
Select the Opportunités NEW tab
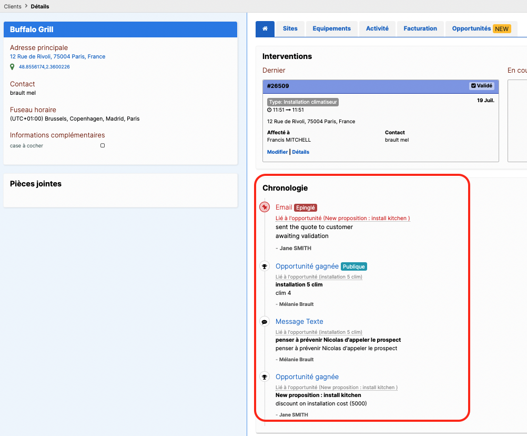pyautogui.click(x=481, y=28)
